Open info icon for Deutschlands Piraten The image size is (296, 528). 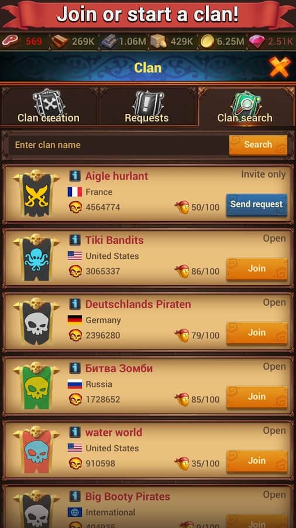pos(74,304)
